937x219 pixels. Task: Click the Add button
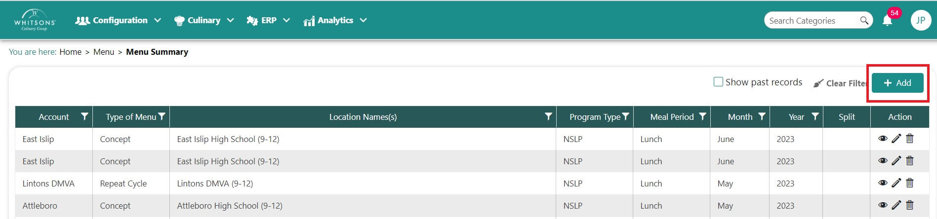(897, 83)
